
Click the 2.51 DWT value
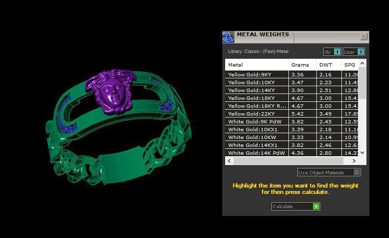click(x=325, y=91)
